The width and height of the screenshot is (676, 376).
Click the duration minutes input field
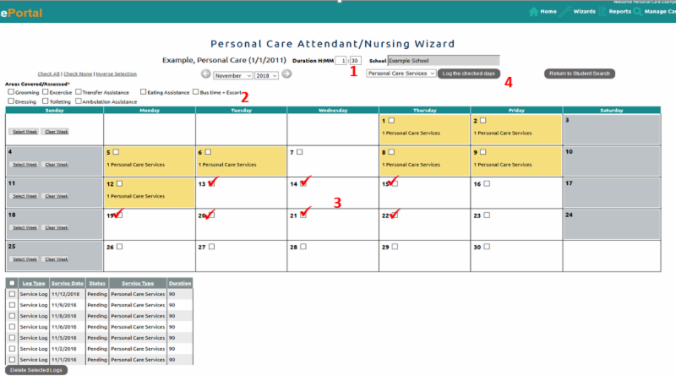pos(356,61)
